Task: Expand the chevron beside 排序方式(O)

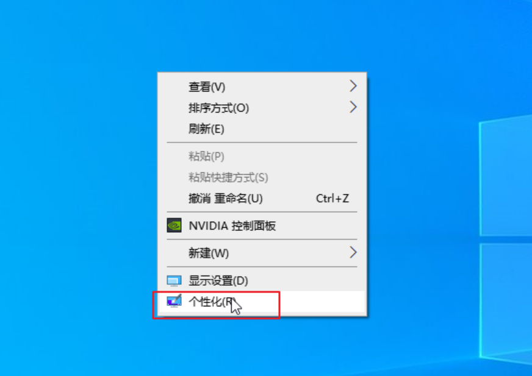Action: [353, 107]
